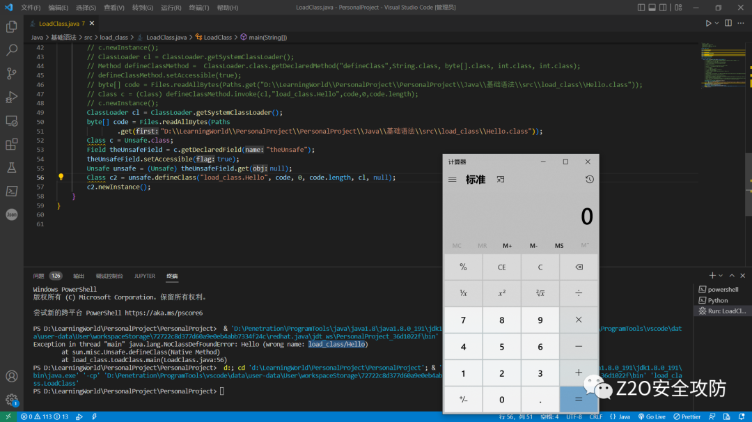Screen dimensions: 752x422
Task: Open the terminal-shaped activity bar icon
Action: pyautogui.click(x=12, y=191)
